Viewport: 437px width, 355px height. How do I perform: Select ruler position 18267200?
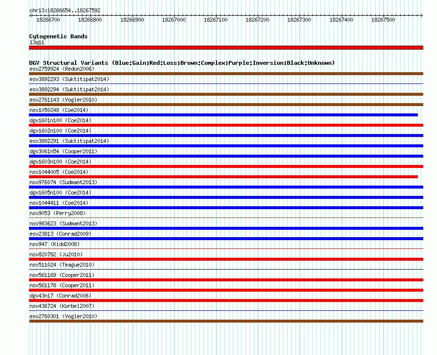(x=257, y=20)
